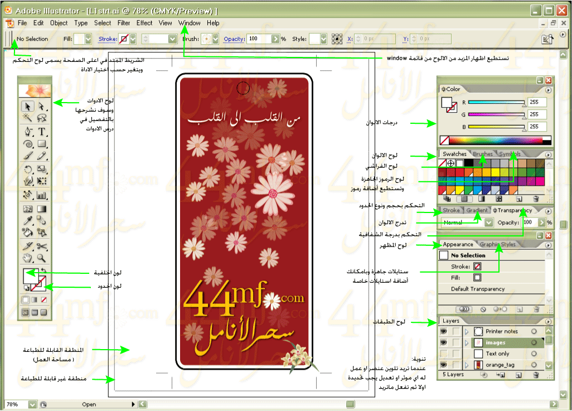Open the Color panel flyout menu
The width and height of the screenshot is (572, 411).
pyautogui.click(x=548, y=90)
